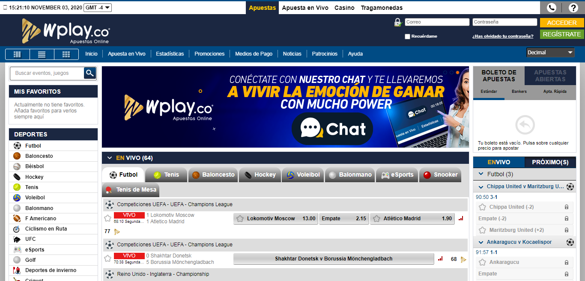Open the help question mark icon
This screenshot has width=585, height=281.
(x=573, y=7)
